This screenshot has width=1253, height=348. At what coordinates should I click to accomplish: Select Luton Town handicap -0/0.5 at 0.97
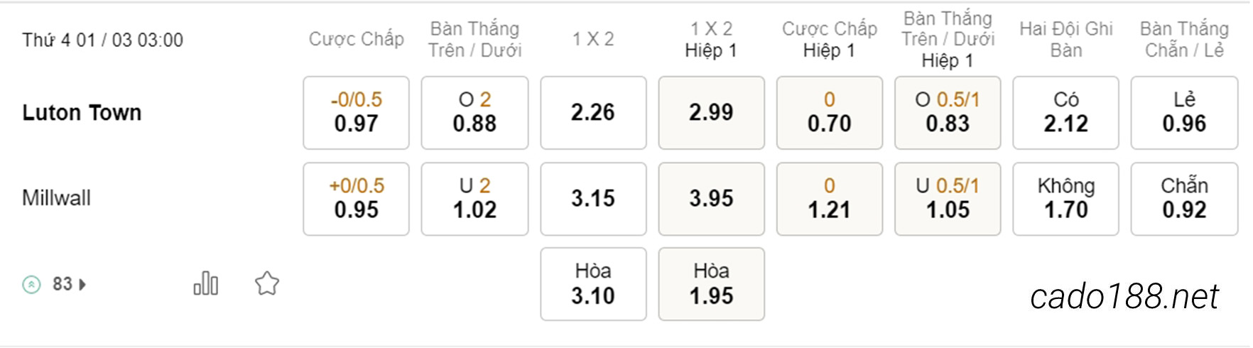pyautogui.click(x=356, y=112)
